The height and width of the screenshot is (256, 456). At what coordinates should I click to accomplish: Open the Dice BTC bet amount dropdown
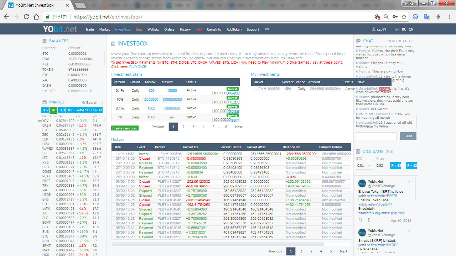coord(364,166)
